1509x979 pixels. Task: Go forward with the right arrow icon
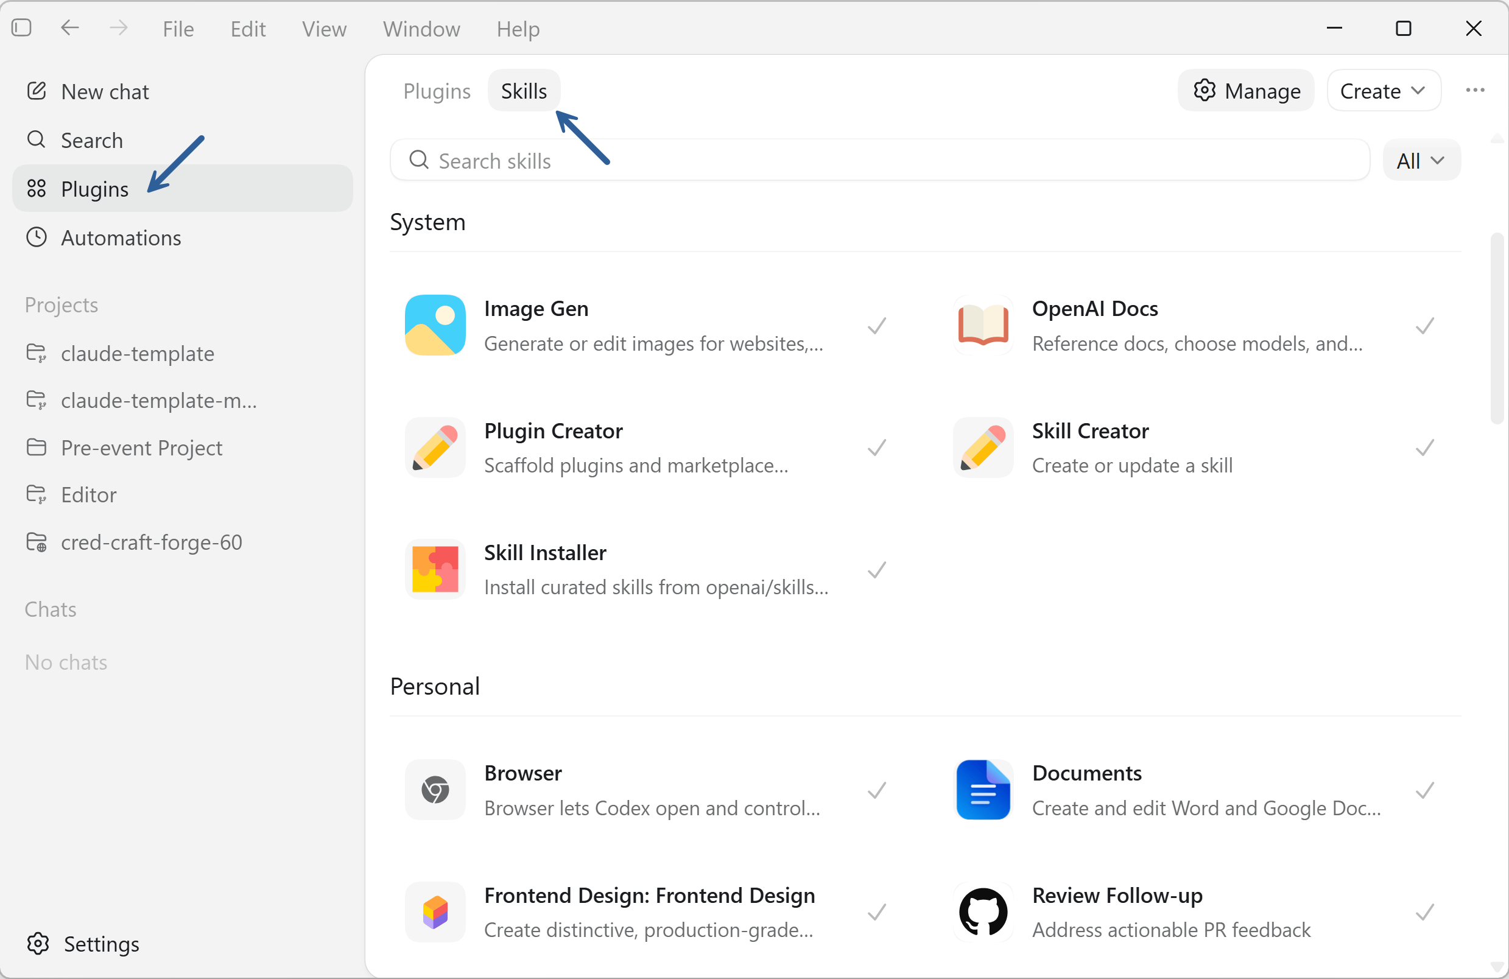(118, 28)
